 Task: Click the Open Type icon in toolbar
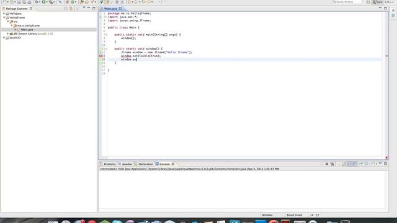(81, 2)
